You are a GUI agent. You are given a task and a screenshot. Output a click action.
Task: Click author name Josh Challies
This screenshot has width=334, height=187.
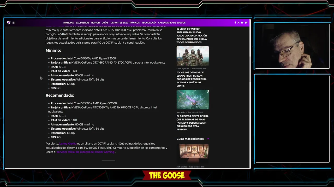pos(182,167)
